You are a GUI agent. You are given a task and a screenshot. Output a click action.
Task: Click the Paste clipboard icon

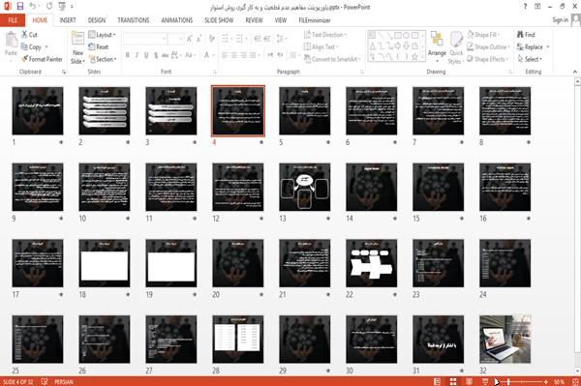coord(11,40)
